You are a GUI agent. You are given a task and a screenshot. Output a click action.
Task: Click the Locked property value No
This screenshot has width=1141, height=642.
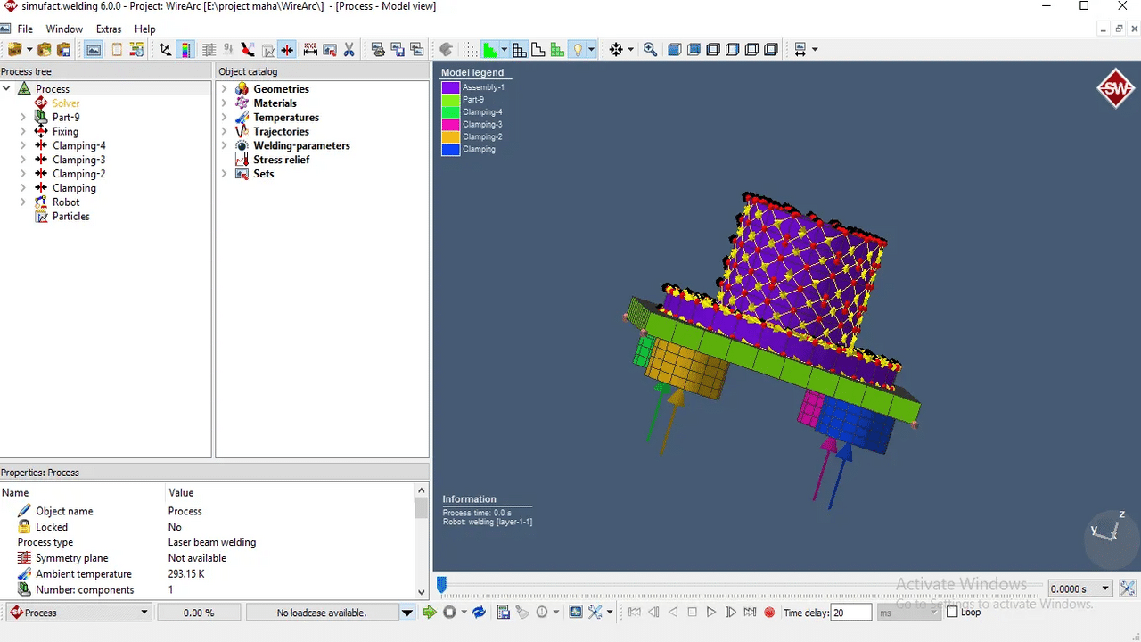[x=175, y=527]
